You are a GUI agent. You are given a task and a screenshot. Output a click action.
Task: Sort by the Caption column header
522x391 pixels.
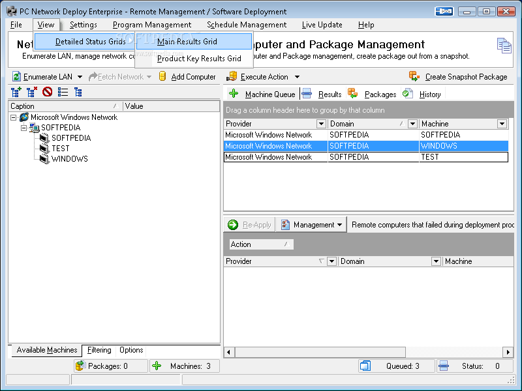(x=65, y=106)
